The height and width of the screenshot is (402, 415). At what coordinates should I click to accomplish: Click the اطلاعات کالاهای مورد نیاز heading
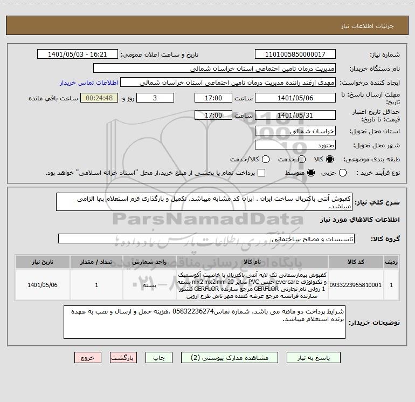(360, 220)
